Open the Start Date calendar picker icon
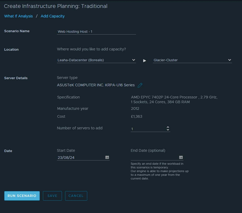The height and width of the screenshot is (213, 242). pyautogui.click(x=107, y=157)
